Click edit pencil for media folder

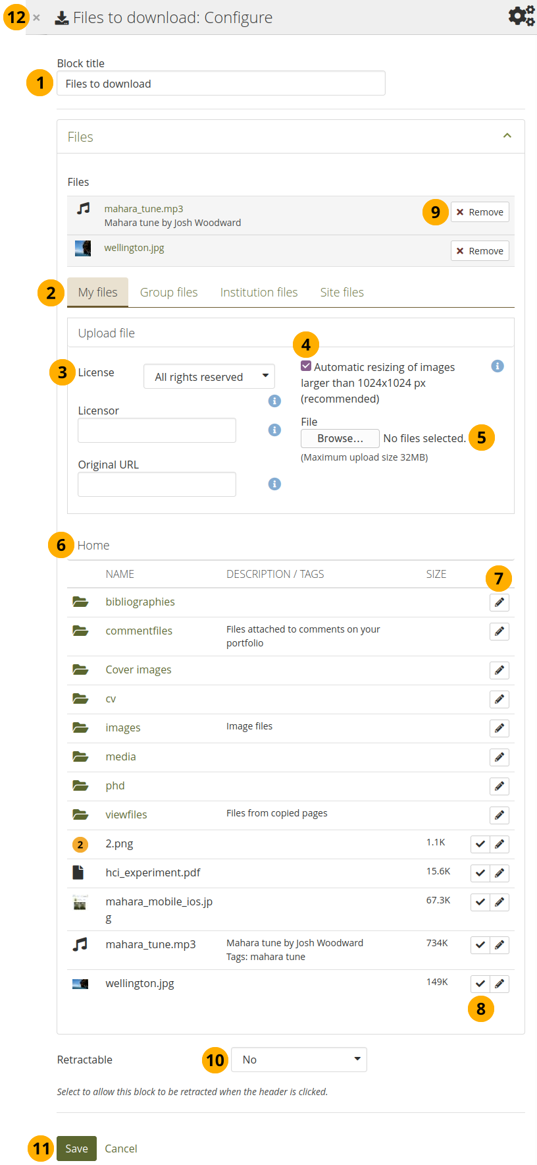pos(499,757)
